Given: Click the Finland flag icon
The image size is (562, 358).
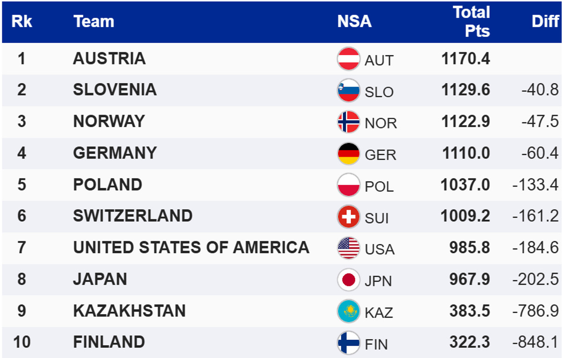Looking at the screenshot, I should point(348,343).
